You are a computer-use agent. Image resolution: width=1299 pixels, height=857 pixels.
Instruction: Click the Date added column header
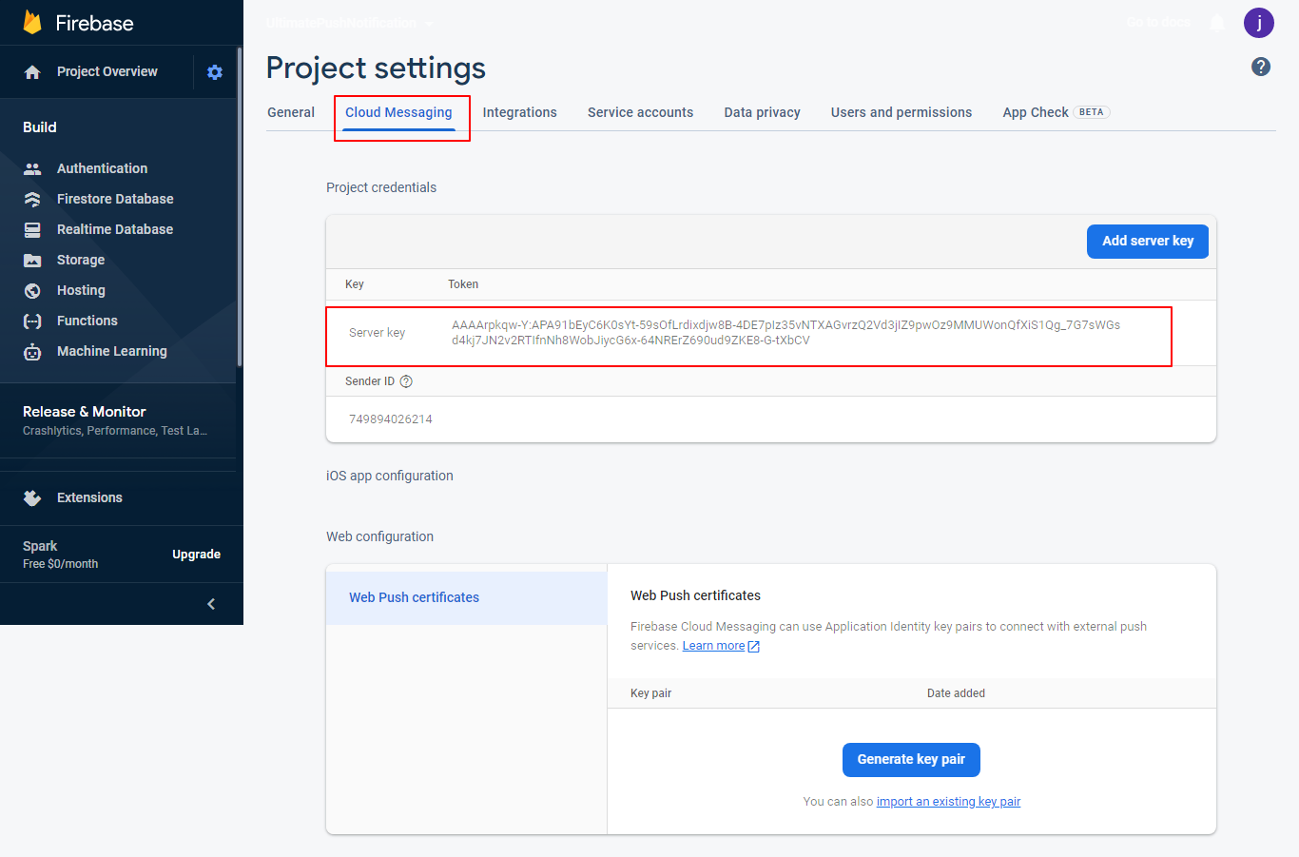(956, 693)
